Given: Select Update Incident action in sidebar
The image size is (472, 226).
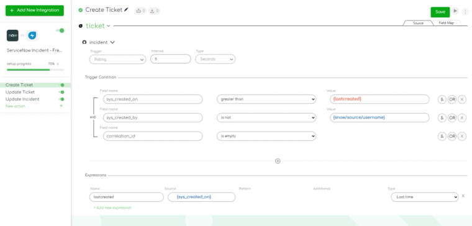Looking at the screenshot, I should click(x=22, y=99).
